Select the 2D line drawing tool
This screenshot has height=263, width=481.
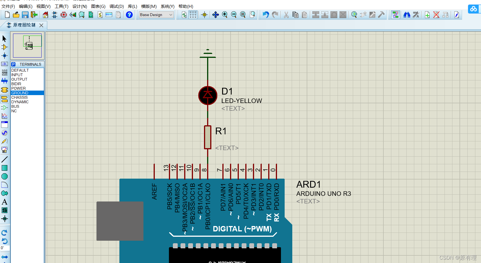[5, 159]
